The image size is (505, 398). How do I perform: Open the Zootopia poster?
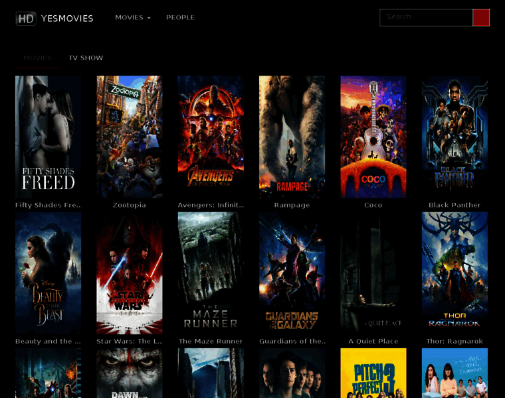pyautogui.click(x=130, y=137)
